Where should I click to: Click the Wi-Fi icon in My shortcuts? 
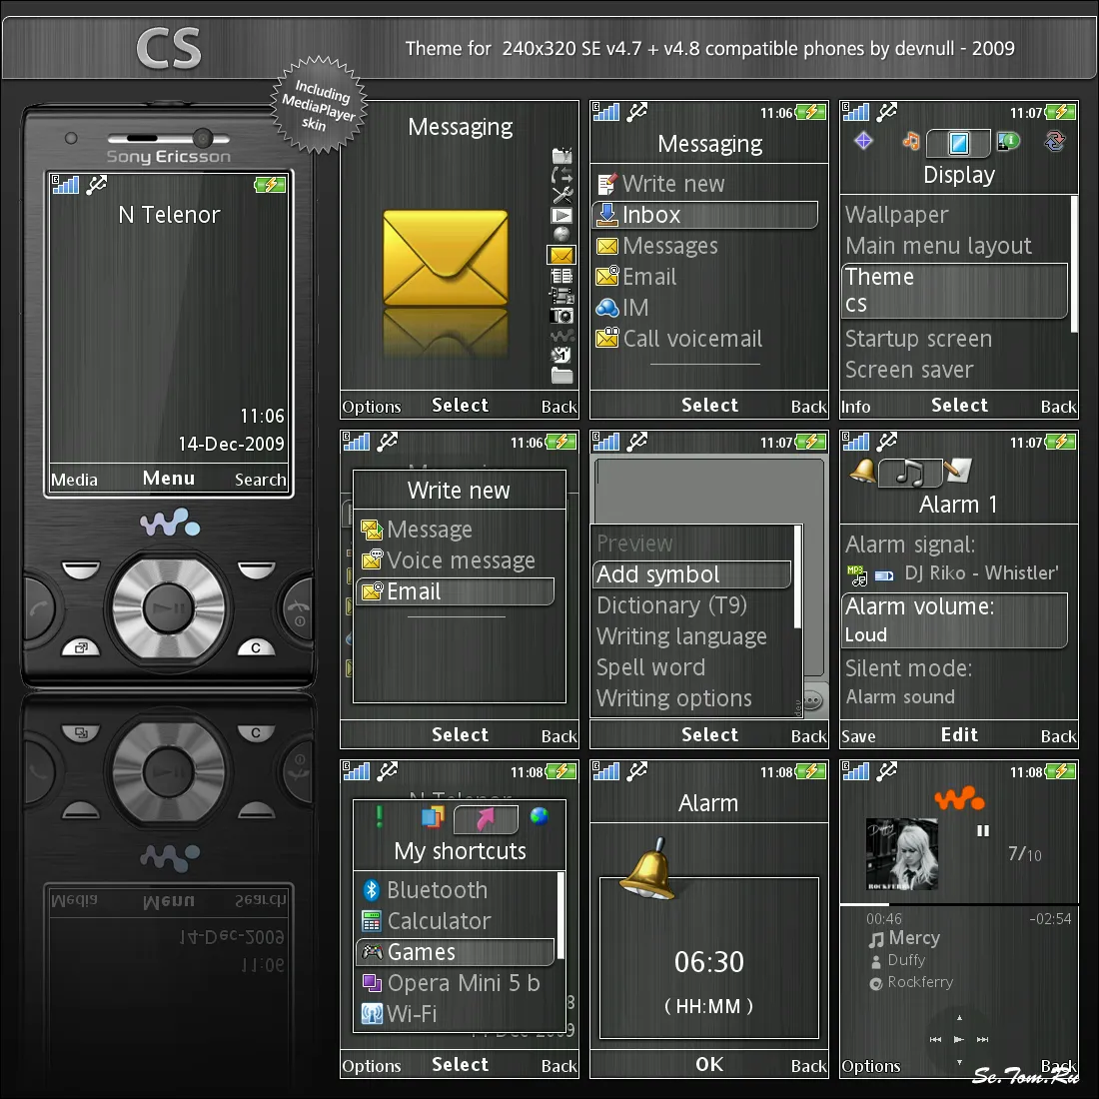[372, 1013]
